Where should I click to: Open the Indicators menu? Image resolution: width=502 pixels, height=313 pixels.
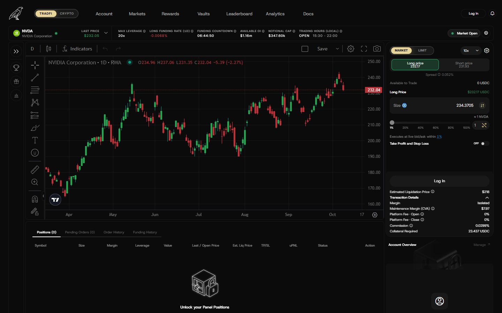[x=77, y=49]
